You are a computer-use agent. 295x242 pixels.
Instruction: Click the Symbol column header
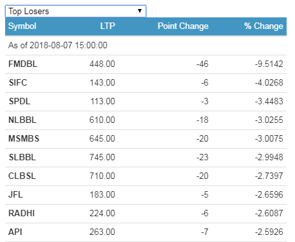22,26
